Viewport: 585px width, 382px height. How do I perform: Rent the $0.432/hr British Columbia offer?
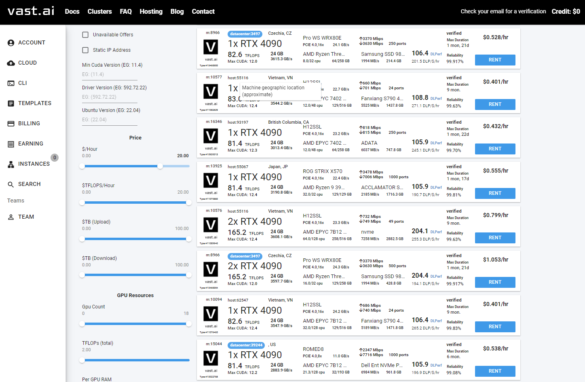[x=495, y=149]
